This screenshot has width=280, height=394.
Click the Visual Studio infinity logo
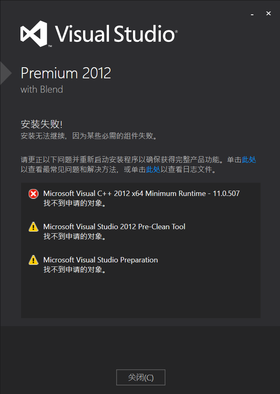[x=34, y=34]
